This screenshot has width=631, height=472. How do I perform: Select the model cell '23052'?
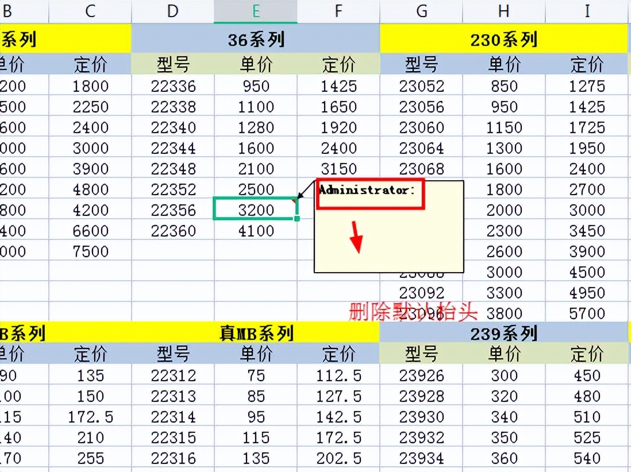pyautogui.click(x=421, y=86)
